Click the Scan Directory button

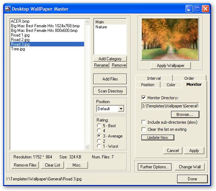(110, 91)
